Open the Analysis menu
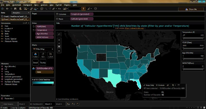The image size is (206, 109). point(44,5)
